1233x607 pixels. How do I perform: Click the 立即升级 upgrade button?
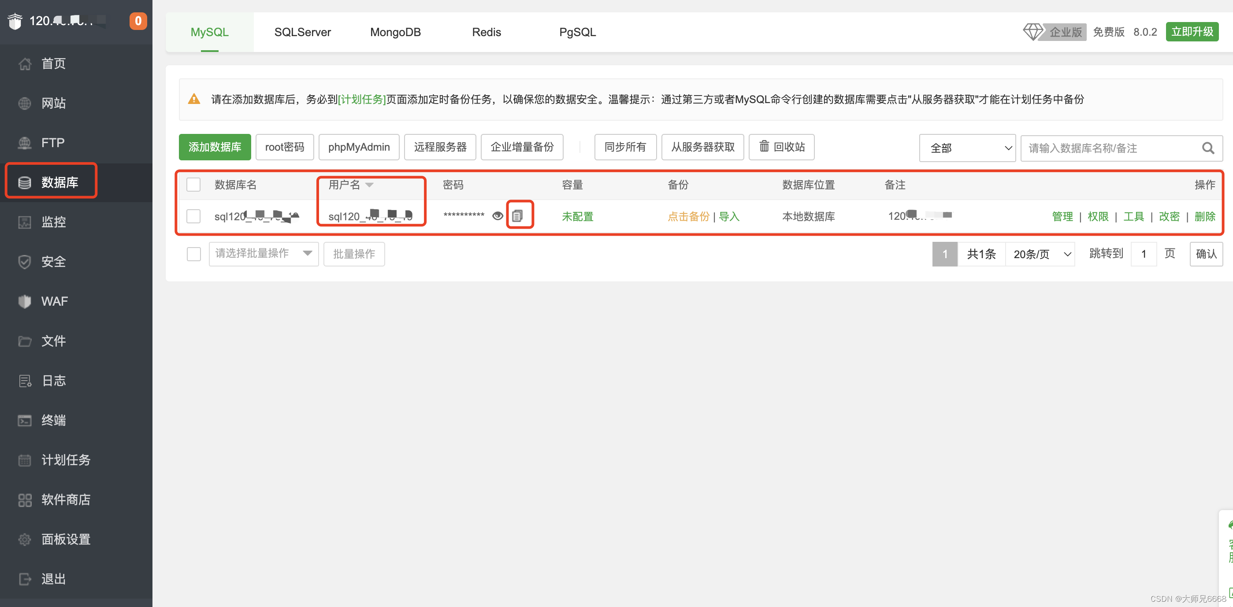[1192, 32]
